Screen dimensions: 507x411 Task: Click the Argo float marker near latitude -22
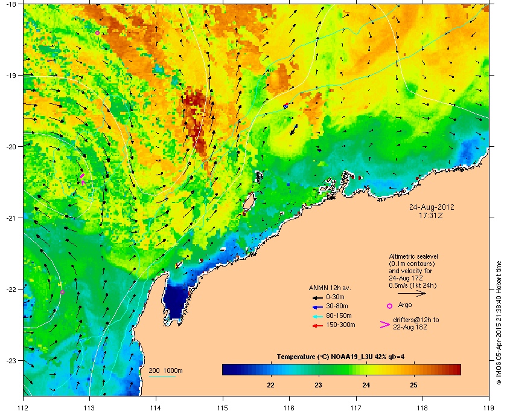tap(63, 292)
